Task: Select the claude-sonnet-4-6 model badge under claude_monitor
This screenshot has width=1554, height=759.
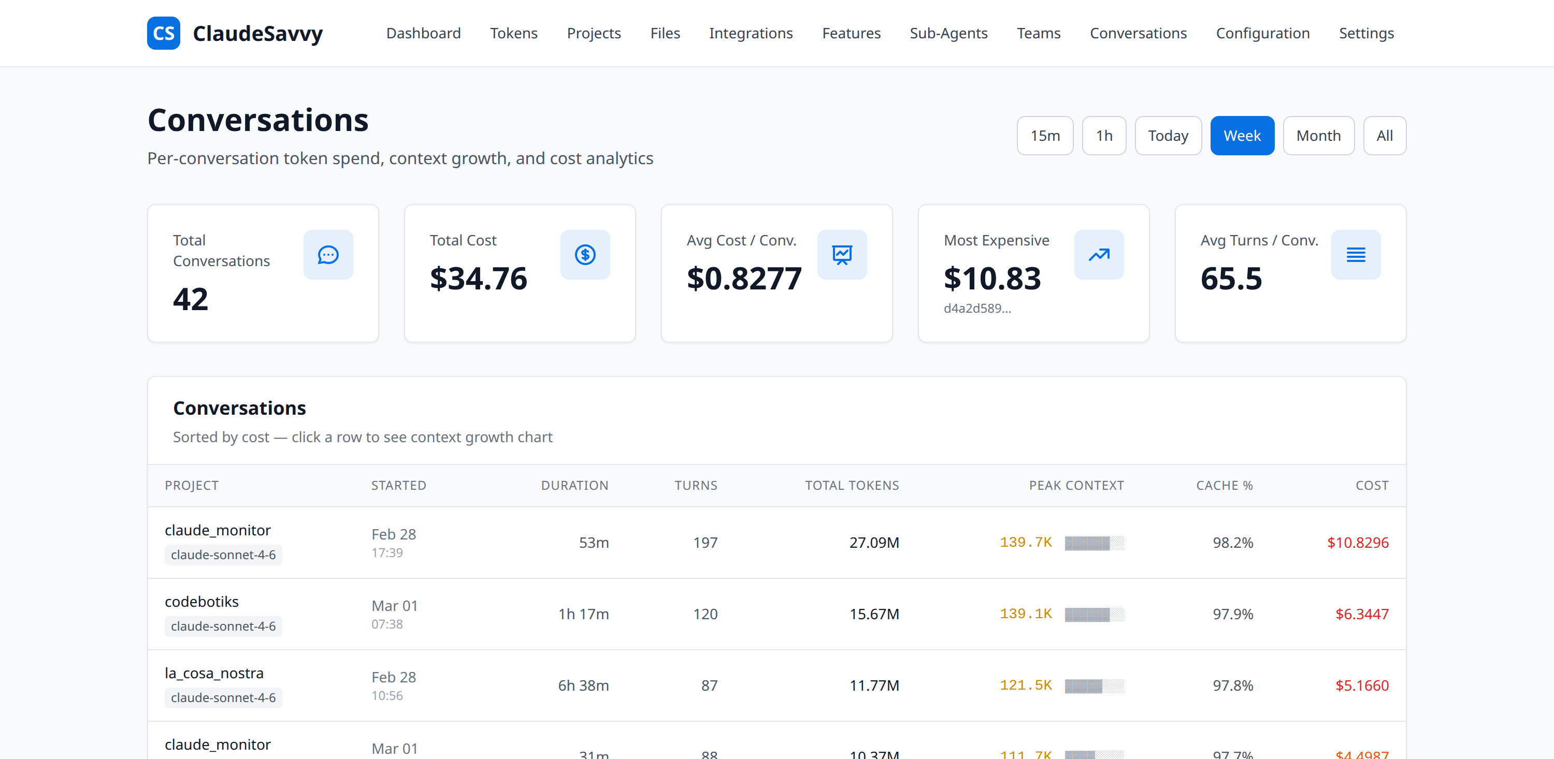Action: 223,554
